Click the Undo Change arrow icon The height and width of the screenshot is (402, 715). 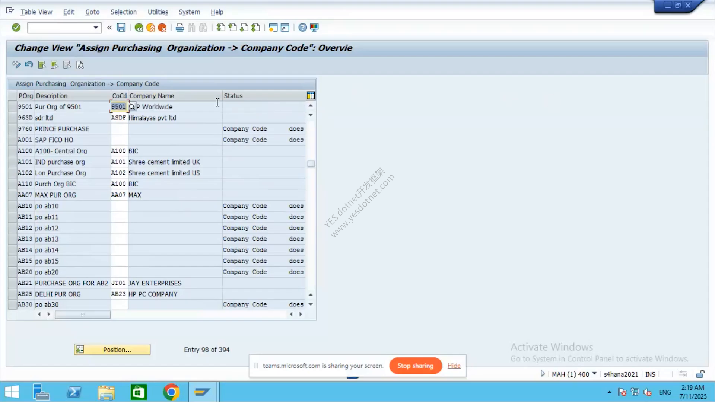pyautogui.click(x=29, y=65)
